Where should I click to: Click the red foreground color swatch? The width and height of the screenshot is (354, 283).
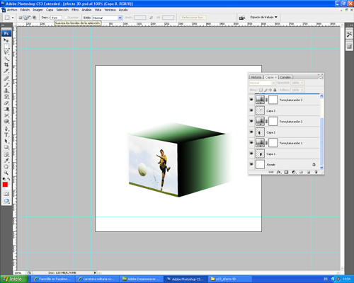point(5,185)
